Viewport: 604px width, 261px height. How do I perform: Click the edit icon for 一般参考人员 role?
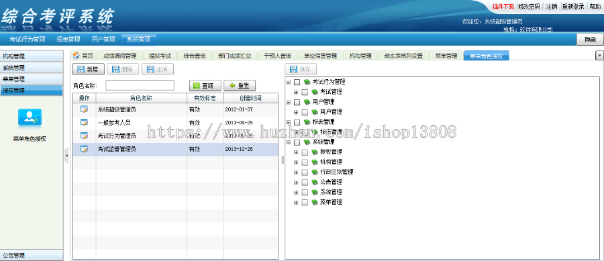tap(84, 122)
